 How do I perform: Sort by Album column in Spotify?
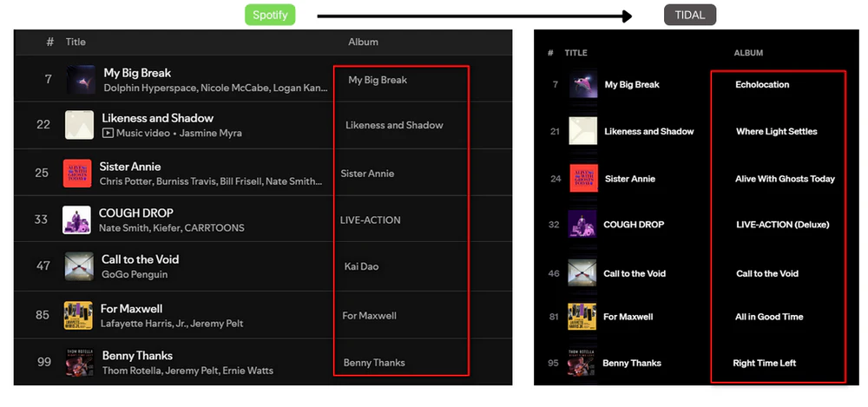coord(363,42)
